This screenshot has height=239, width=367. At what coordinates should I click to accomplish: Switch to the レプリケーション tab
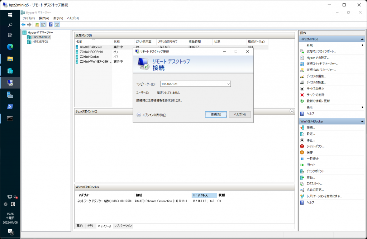(123, 226)
